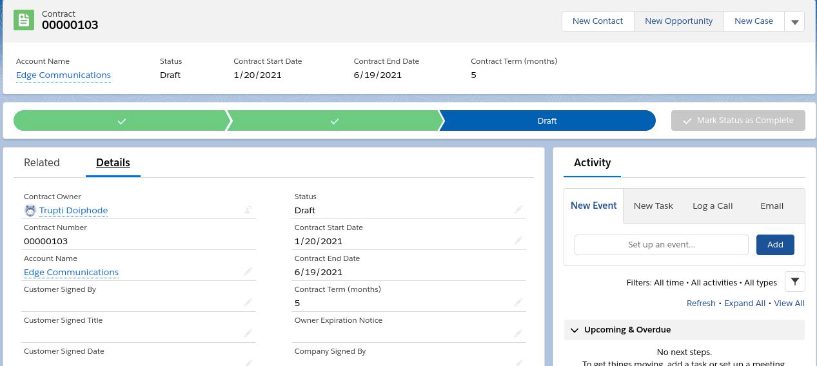Image resolution: width=817 pixels, height=366 pixels.
Task: Select the New Event tab
Action: 593,206
